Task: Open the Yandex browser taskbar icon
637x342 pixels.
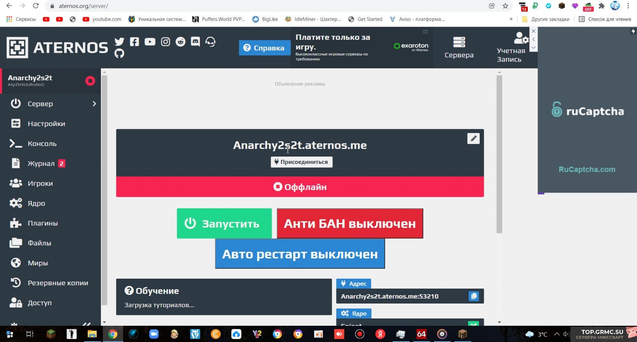Action: (x=380, y=334)
